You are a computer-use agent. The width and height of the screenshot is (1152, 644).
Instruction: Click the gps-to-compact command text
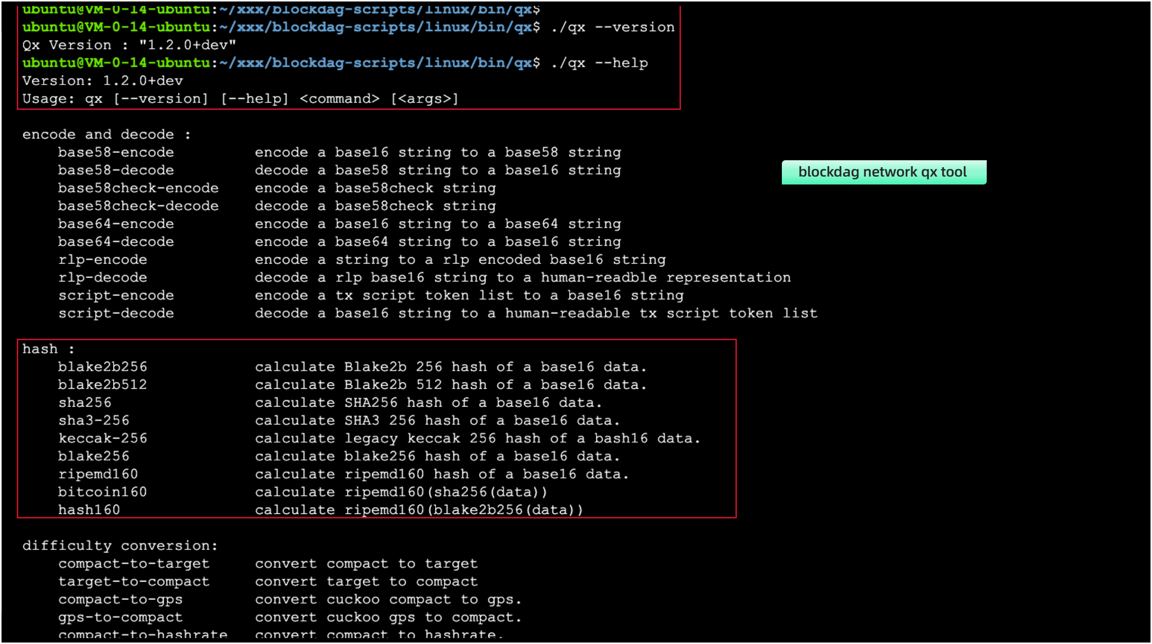point(120,617)
